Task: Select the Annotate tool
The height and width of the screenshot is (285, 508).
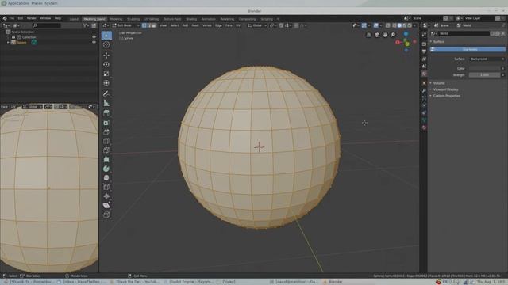Action: (106, 93)
